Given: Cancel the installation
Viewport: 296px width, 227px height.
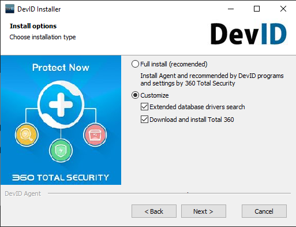Looking at the screenshot, I should (x=264, y=211).
